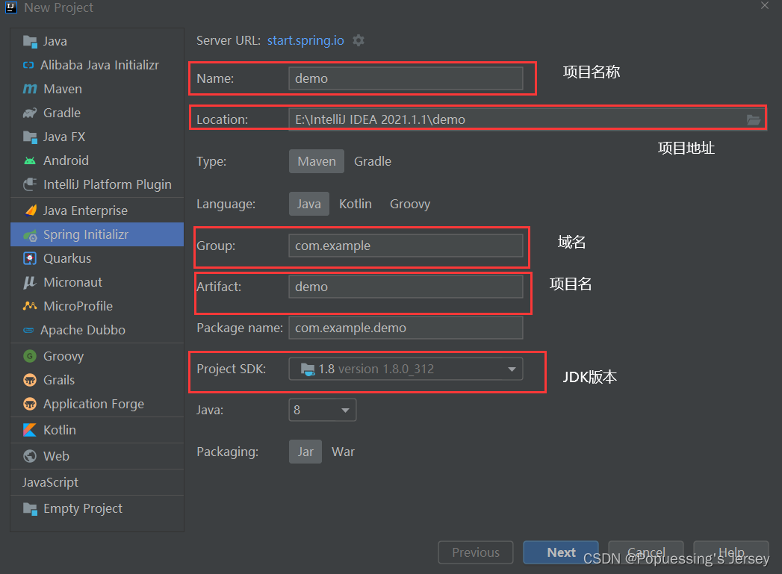Click the Java FX folder icon

click(x=30, y=137)
